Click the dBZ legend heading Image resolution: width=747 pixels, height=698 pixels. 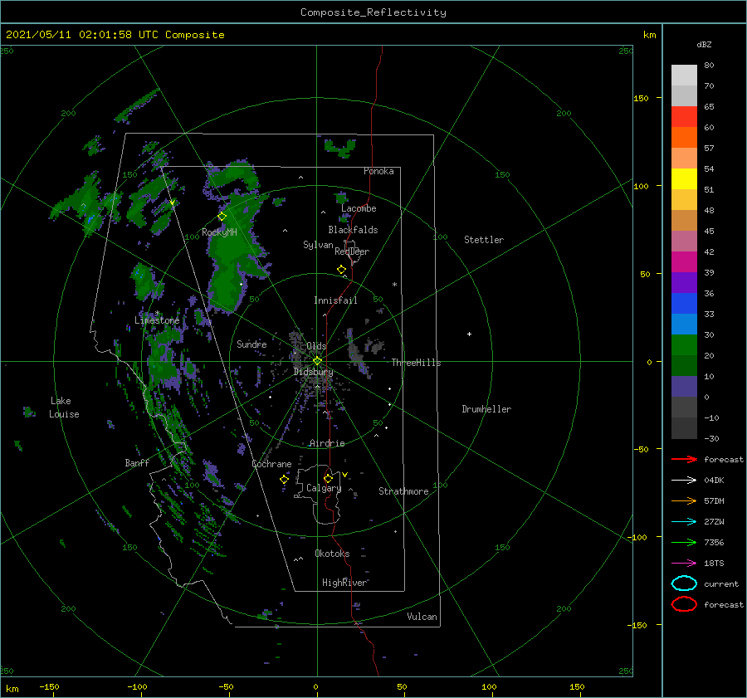coord(704,45)
